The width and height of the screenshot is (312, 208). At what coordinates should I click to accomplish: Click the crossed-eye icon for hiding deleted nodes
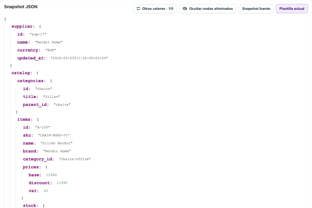pos(185,8)
